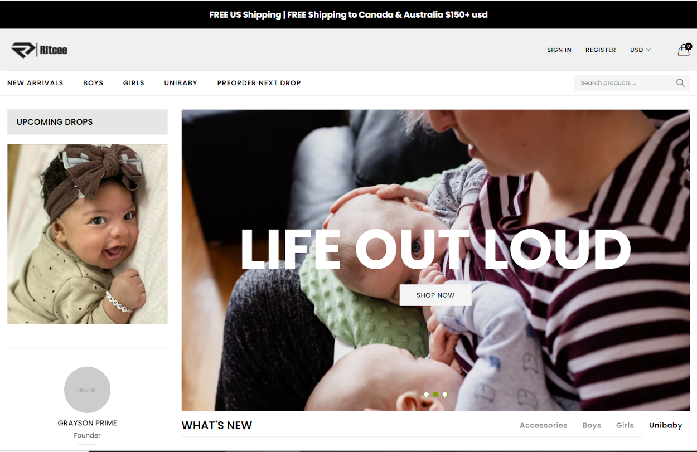Click the Register link
This screenshot has width=697, height=452.
pos(601,50)
